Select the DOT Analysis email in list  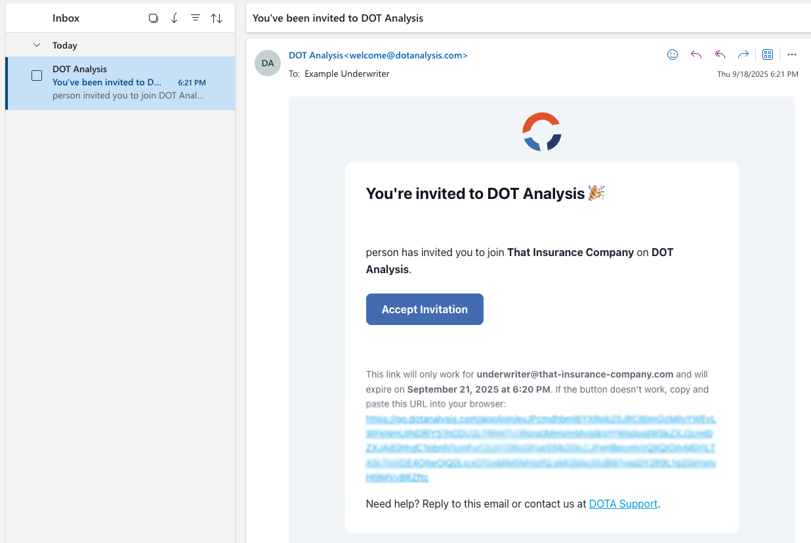[131, 83]
